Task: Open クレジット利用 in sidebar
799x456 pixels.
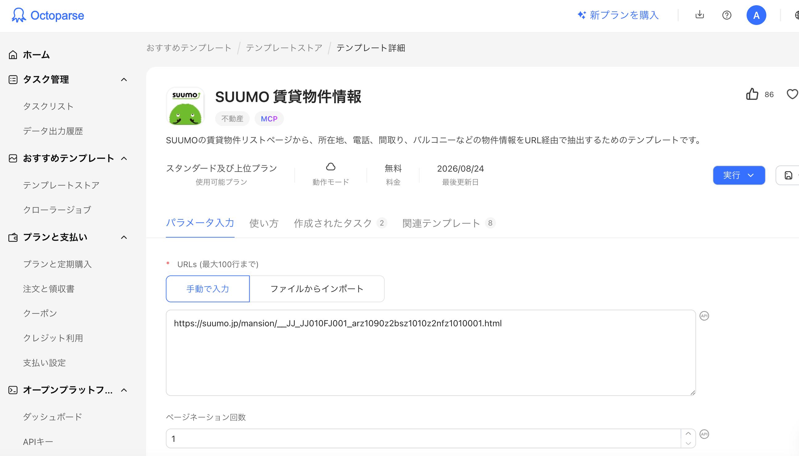Action: 53,338
